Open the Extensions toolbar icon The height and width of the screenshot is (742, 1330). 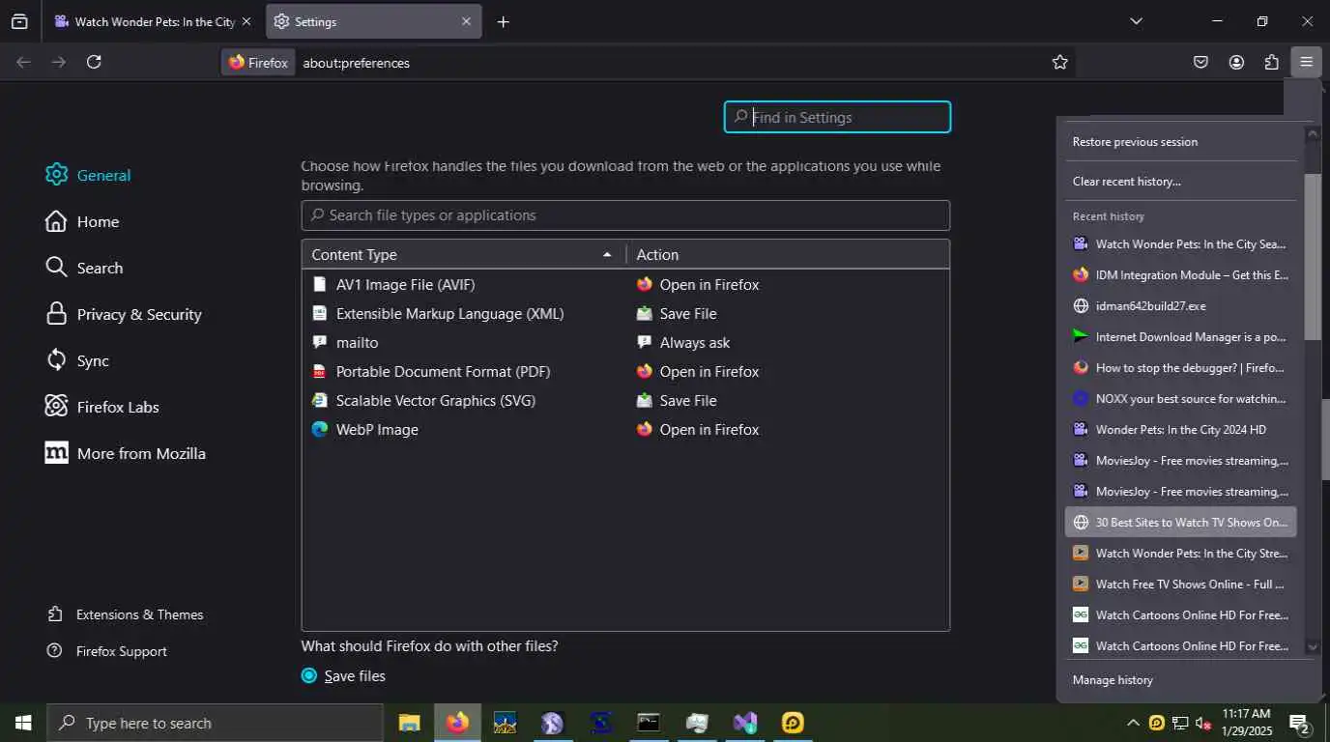(x=1271, y=62)
